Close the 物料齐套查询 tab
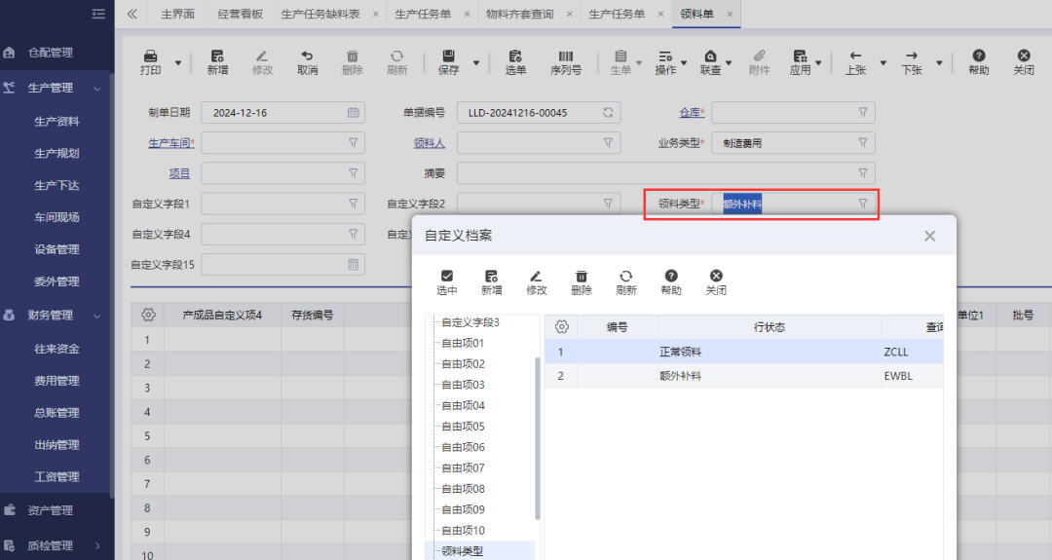This screenshot has width=1052, height=560. pos(570,14)
